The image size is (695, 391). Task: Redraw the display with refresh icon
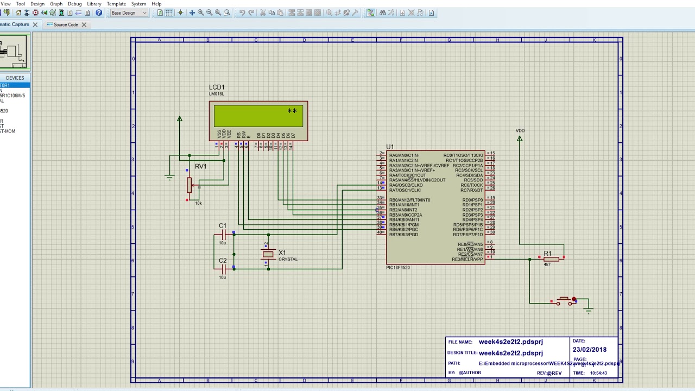click(x=160, y=12)
